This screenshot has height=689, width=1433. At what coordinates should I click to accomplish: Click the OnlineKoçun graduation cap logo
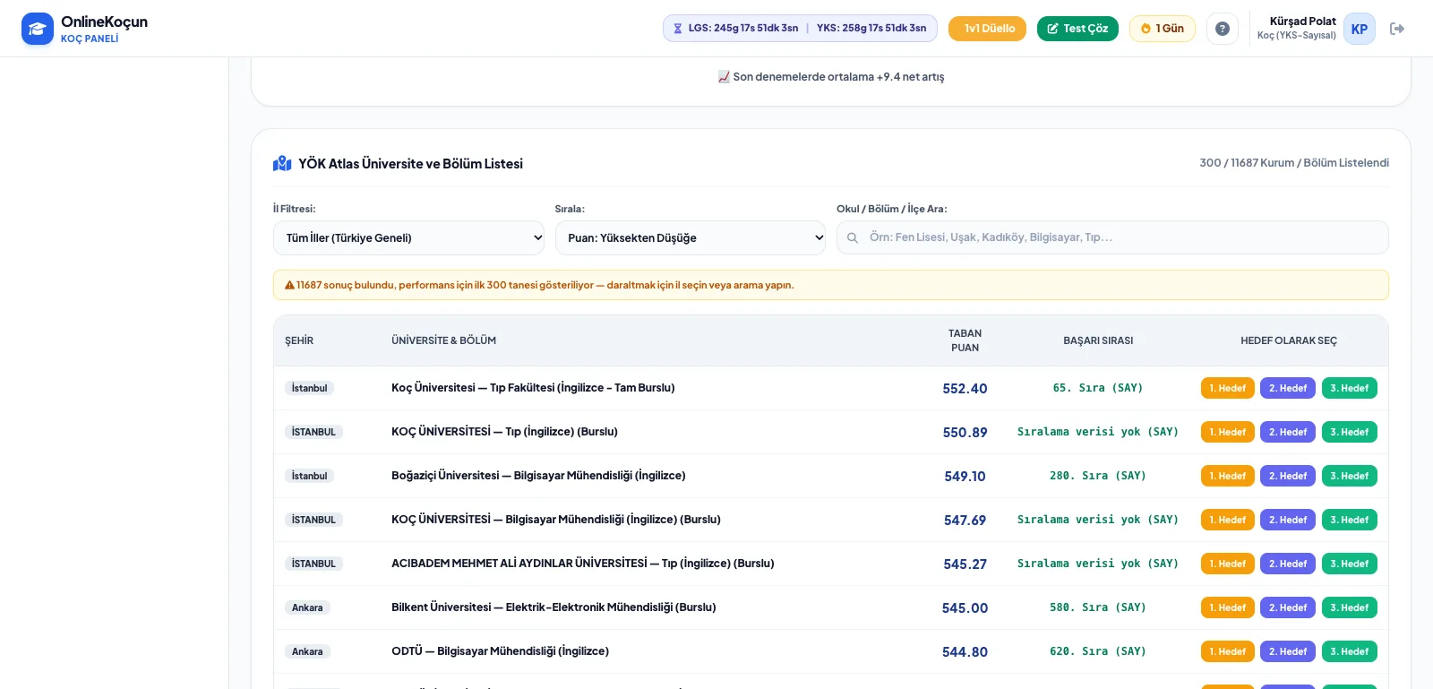38,29
